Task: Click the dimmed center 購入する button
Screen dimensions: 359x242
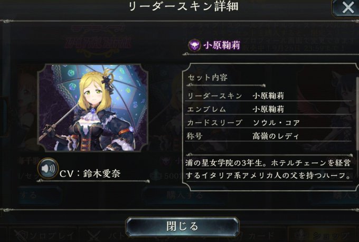Action: [x=184, y=195]
